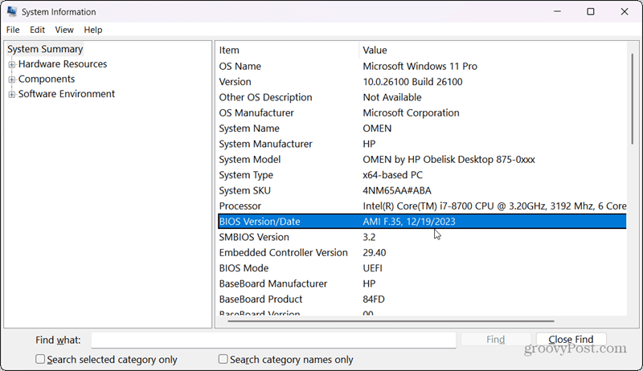Click the value x64-based PC
Viewport: 643px width, 371px height.
[392, 175]
